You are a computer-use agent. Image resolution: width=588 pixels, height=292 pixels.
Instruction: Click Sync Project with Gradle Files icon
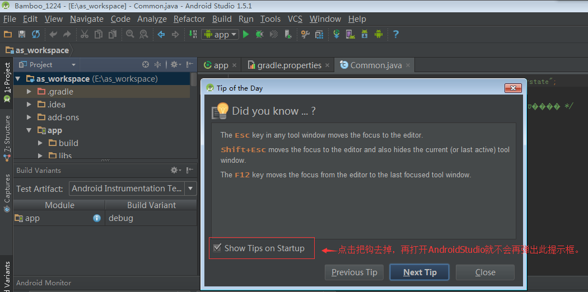point(337,35)
